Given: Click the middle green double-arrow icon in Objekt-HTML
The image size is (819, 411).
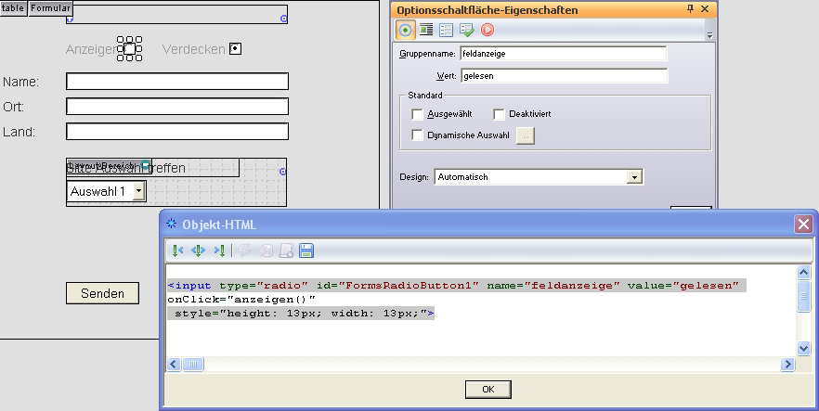Looking at the screenshot, I should click(x=198, y=250).
